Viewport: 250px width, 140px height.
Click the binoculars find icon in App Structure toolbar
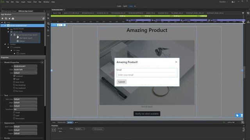[13, 19]
